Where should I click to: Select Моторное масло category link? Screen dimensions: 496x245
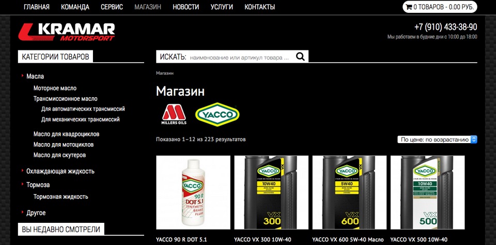click(x=55, y=89)
